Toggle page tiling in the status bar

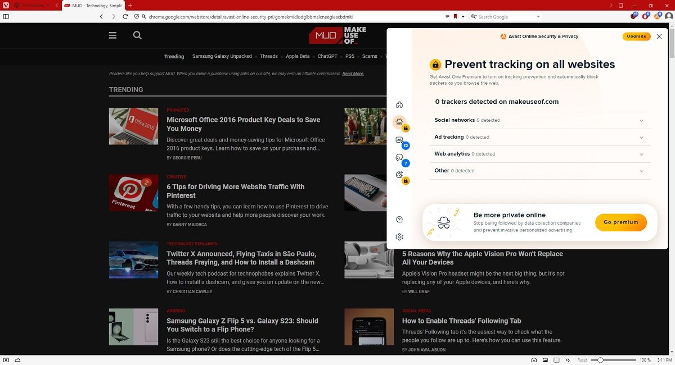[556, 360]
